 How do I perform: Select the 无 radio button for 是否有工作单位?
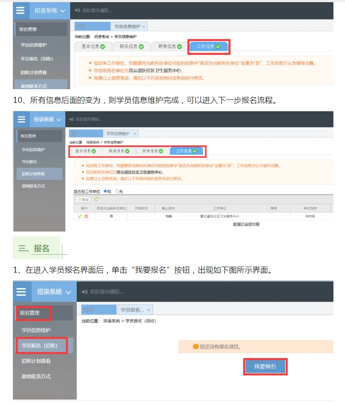(117, 191)
